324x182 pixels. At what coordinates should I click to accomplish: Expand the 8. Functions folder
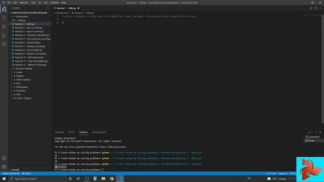click(20, 91)
